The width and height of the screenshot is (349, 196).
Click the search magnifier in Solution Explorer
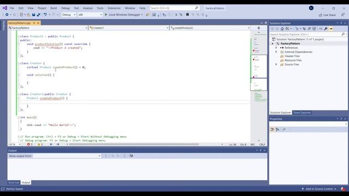(x=343, y=34)
